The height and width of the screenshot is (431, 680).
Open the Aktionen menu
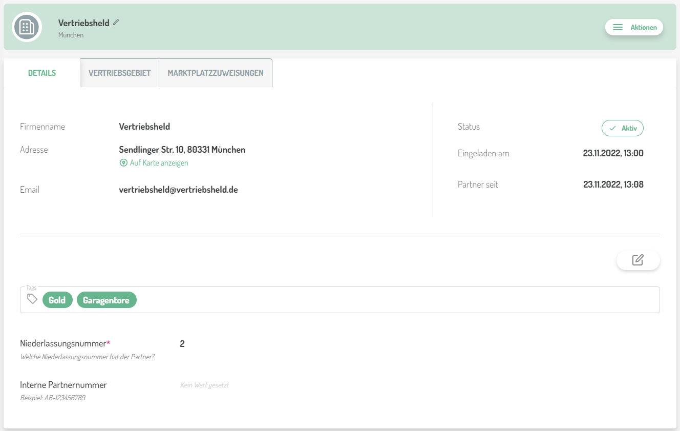point(634,27)
